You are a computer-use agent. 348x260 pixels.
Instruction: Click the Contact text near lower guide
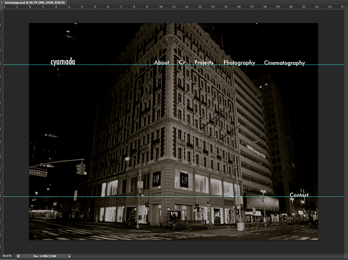299,195
